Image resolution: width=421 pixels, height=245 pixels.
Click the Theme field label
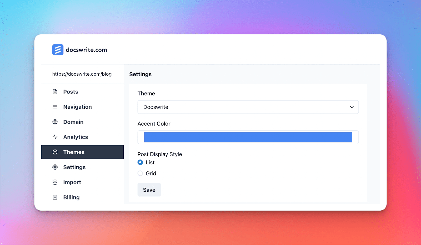click(x=146, y=93)
